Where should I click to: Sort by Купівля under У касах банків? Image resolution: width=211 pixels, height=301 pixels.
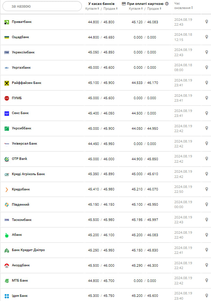[x=92, y=9]
